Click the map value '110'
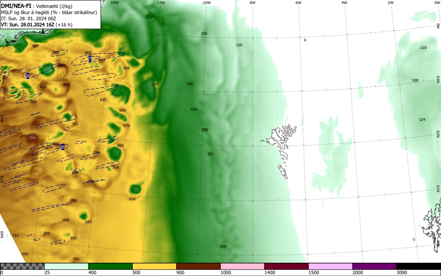This screenshot has height=276, width=441. point(423,48)
